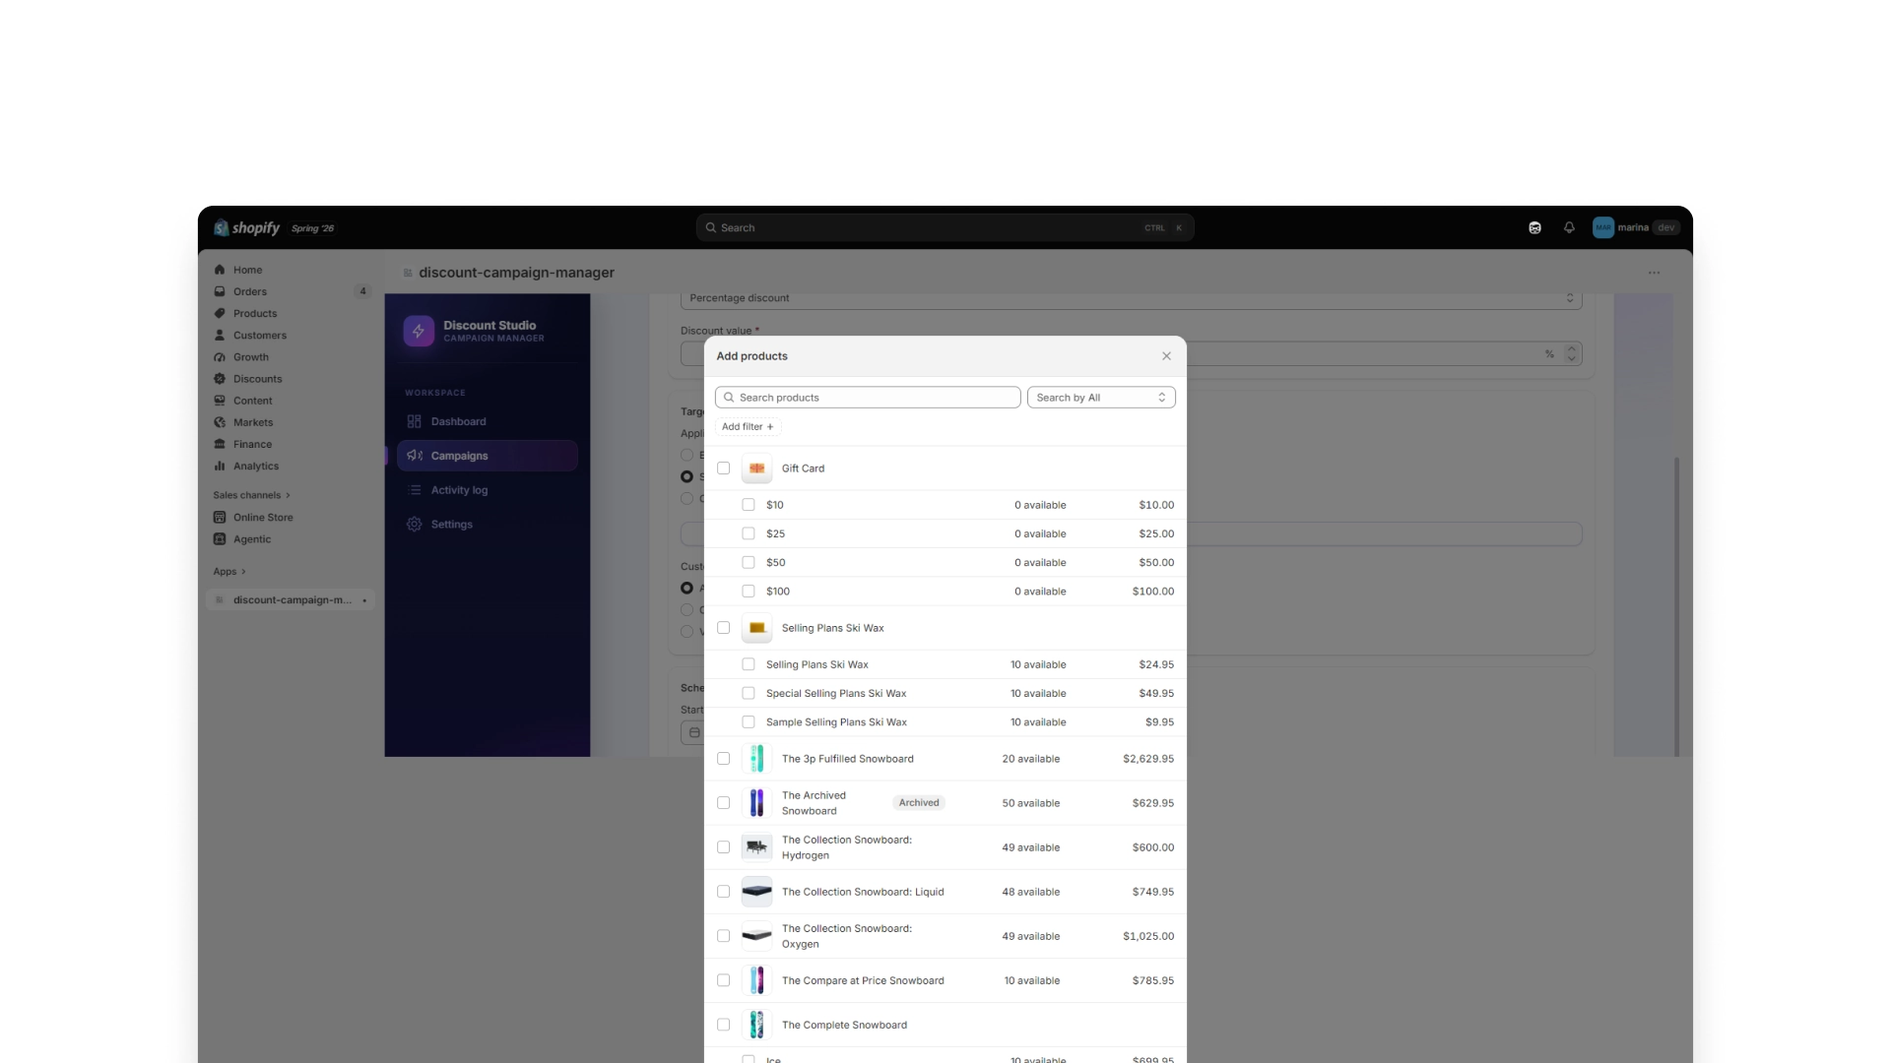
Task: Open Discount Studio Dashboard icon
Action: coord(414,421)
